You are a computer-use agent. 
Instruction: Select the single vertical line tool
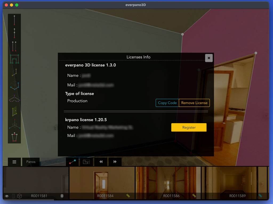(x=14, y=20)
